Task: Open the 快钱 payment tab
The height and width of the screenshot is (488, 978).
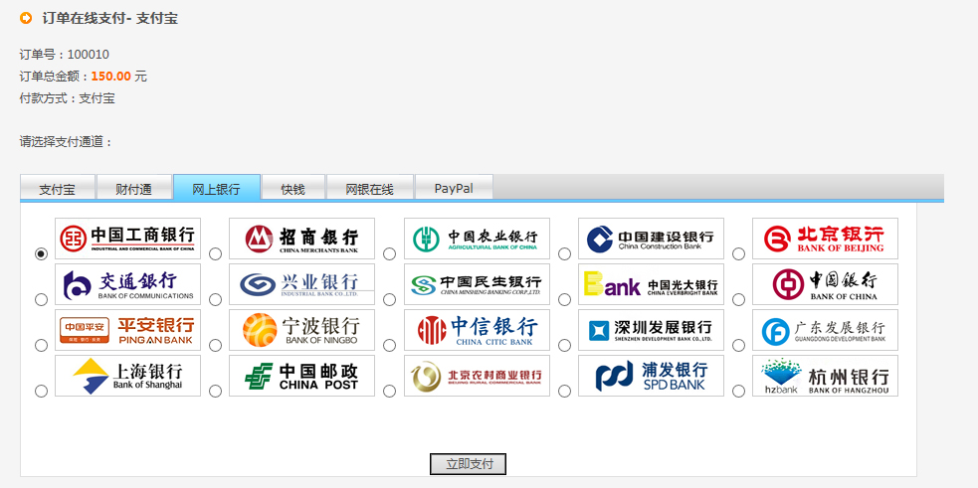Action: (x=293, y=189)
